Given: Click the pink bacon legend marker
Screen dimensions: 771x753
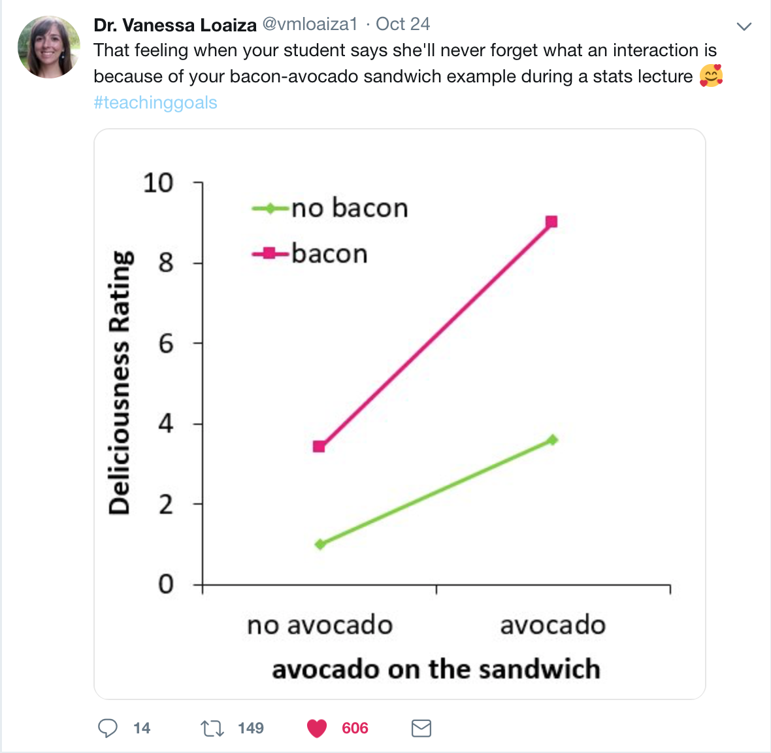Looking at the screenshot, I should (270, 254).
